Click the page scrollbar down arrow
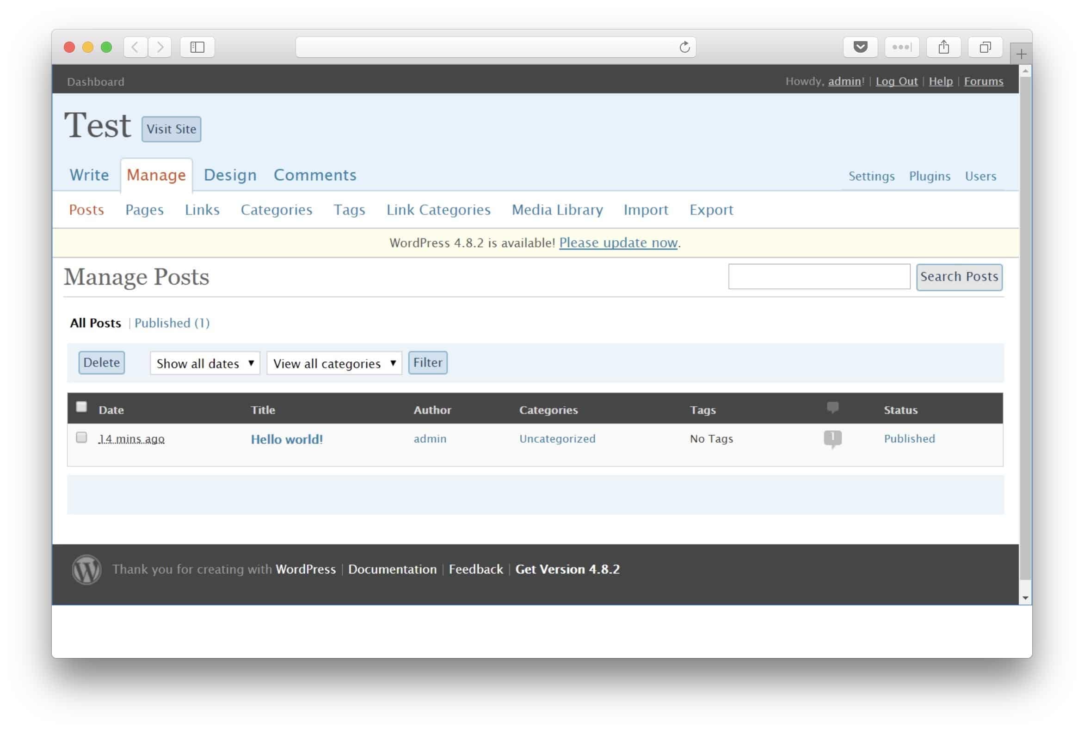 (1025, 598)
